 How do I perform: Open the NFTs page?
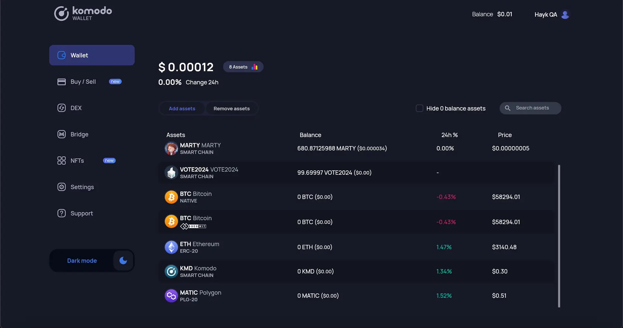click(77, 160)
